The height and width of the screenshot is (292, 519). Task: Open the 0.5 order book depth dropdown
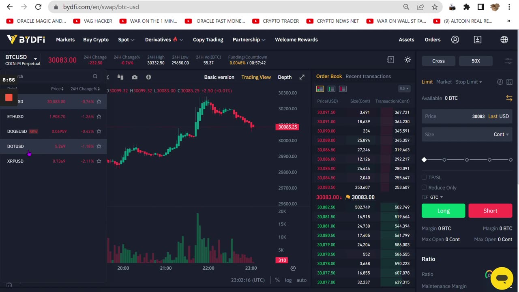pyautogui.click(x=404, y=88)
